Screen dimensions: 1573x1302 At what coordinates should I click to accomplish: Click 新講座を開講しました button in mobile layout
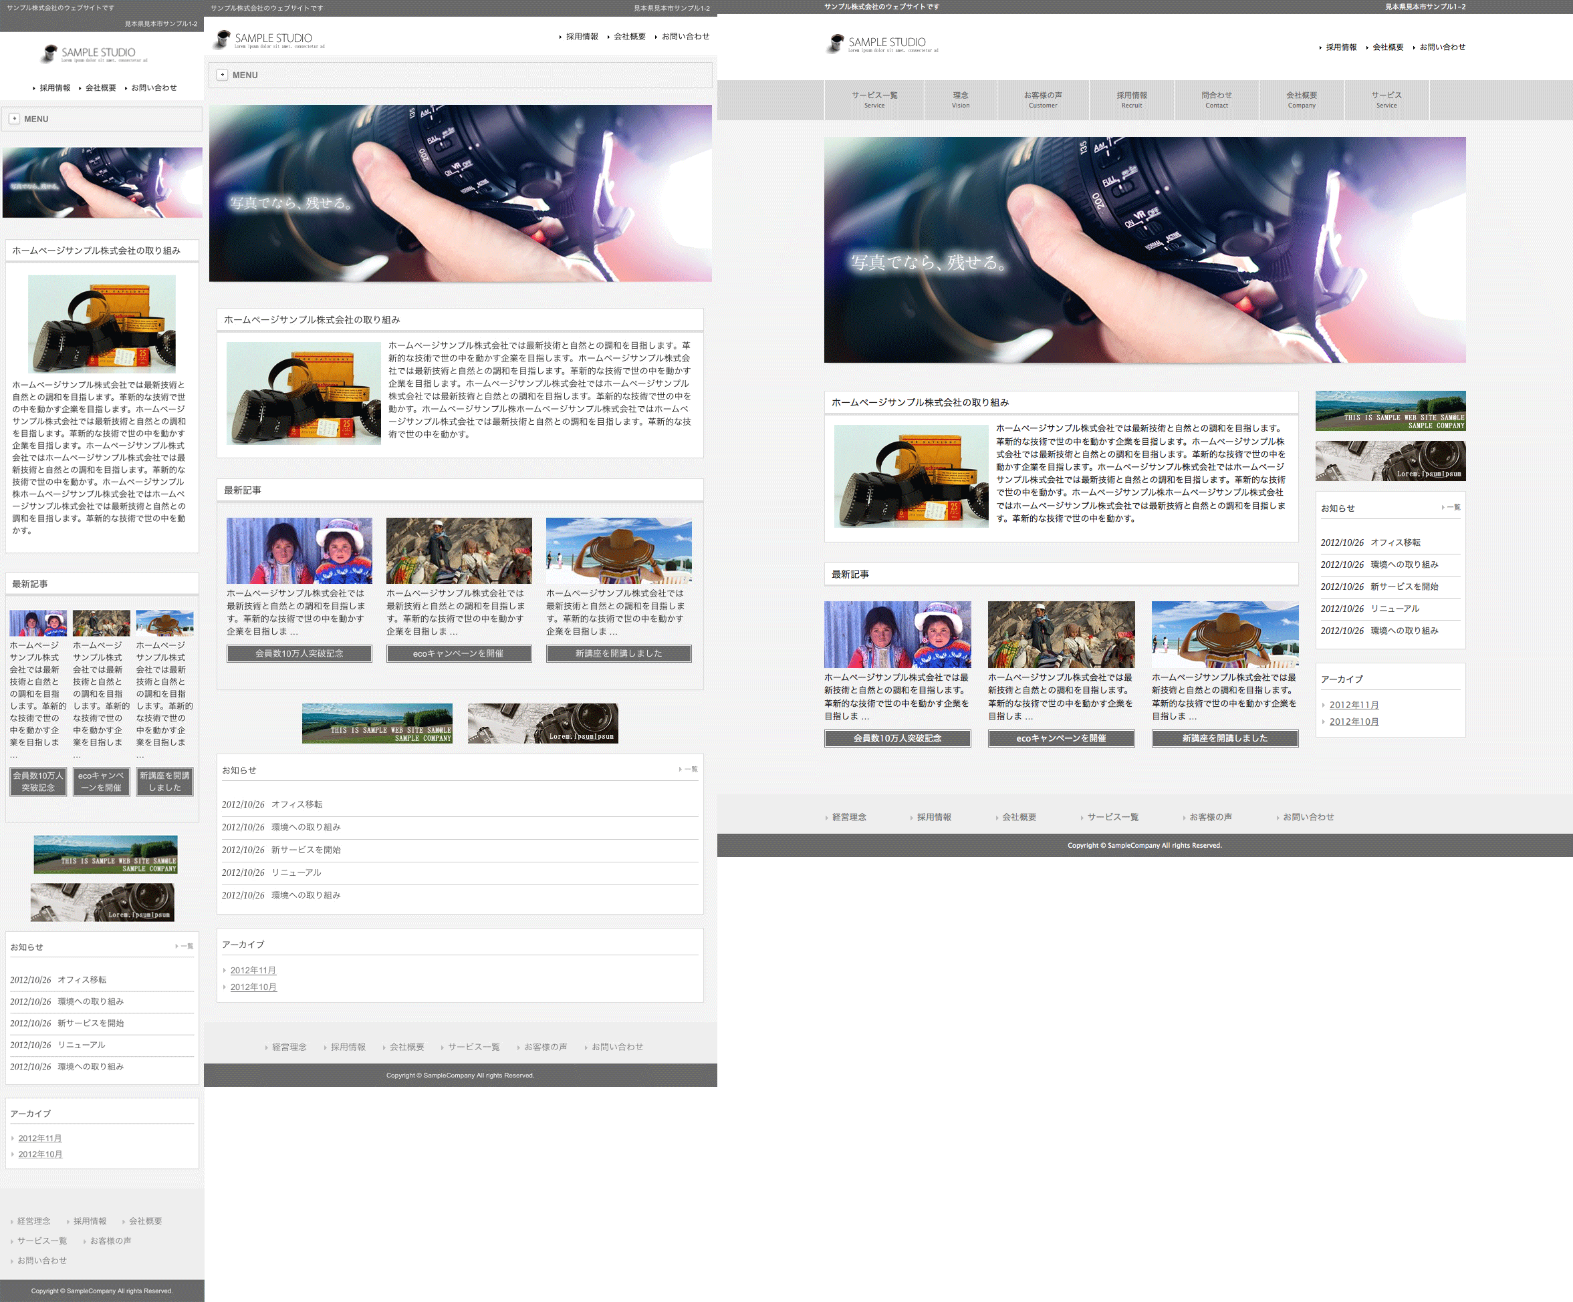click(x=165, y=782)
